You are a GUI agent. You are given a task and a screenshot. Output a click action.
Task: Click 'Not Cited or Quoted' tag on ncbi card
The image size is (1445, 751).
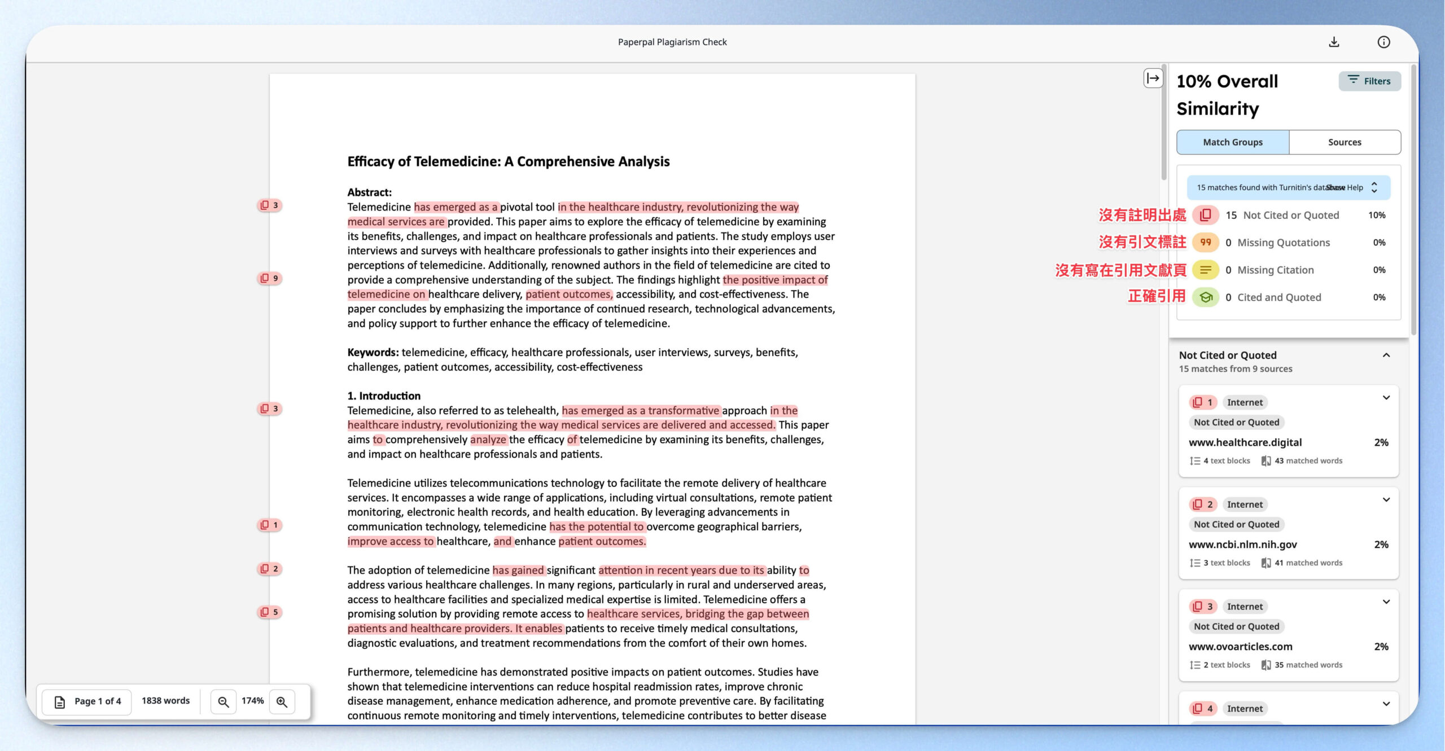coord(1236,524)
